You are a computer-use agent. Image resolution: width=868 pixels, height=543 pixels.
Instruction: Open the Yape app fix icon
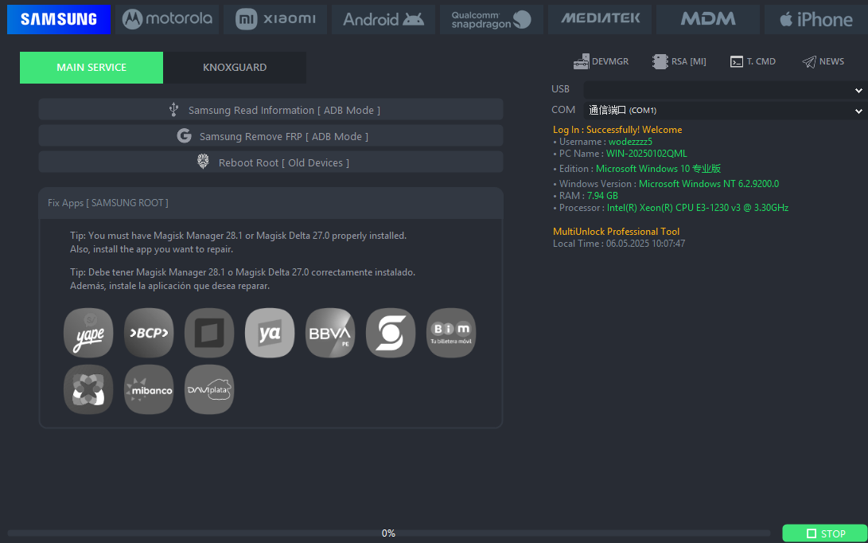pyautogui.click(x=88, y=333)
